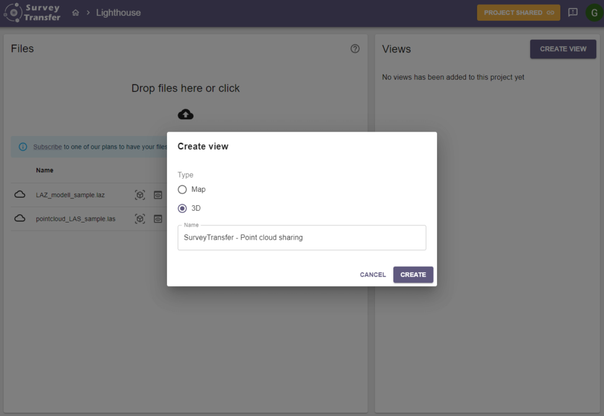Click the SurveyTransfer logo
The width and height of the screenshot is (604, 416).
[x=32, y=12]
